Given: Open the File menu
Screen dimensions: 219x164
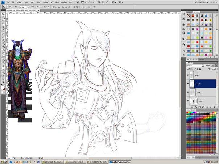Looking at the screenshot, I should pyautogui.click(x=8, y=3).
